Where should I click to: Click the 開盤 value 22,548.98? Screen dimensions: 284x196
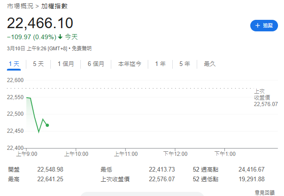50,169
